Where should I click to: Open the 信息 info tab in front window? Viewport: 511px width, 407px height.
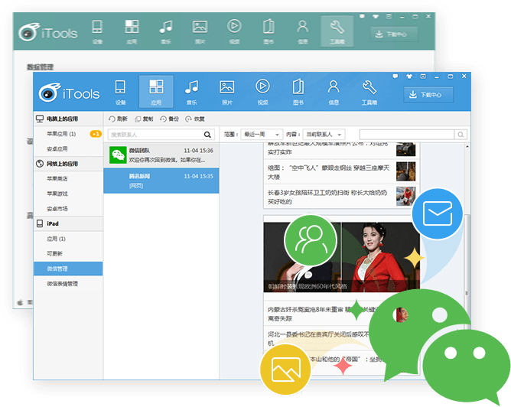pos(334,93)
